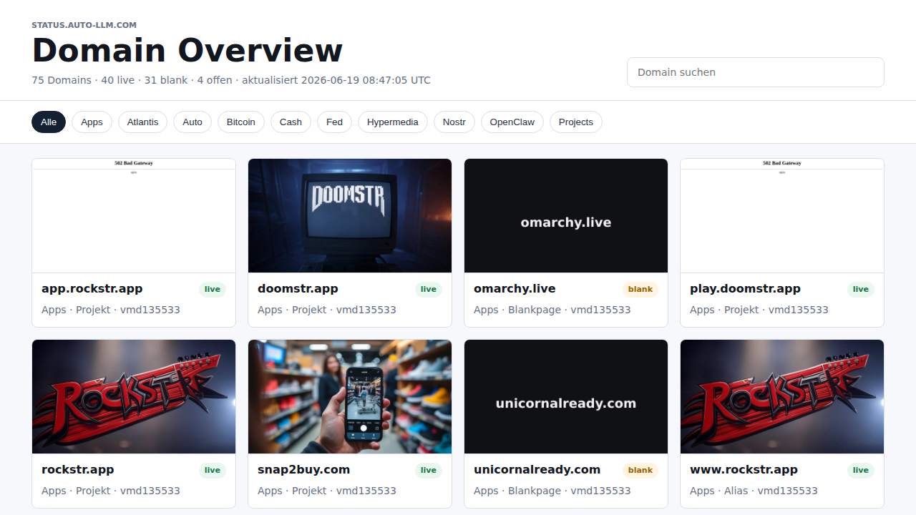
Task: Select the Alle filter chip
Action: click(49, 122)
